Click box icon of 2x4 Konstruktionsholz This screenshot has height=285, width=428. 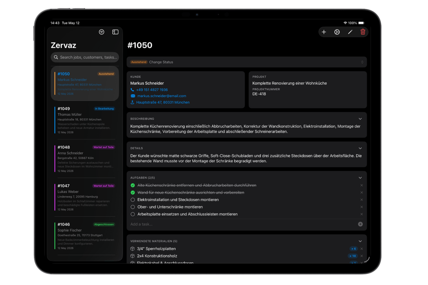click(132, 256)
